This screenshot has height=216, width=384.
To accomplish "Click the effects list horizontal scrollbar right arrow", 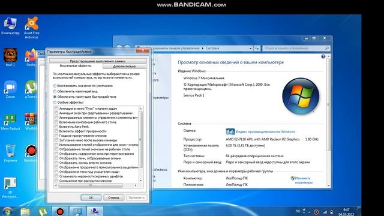I will 136,185.
